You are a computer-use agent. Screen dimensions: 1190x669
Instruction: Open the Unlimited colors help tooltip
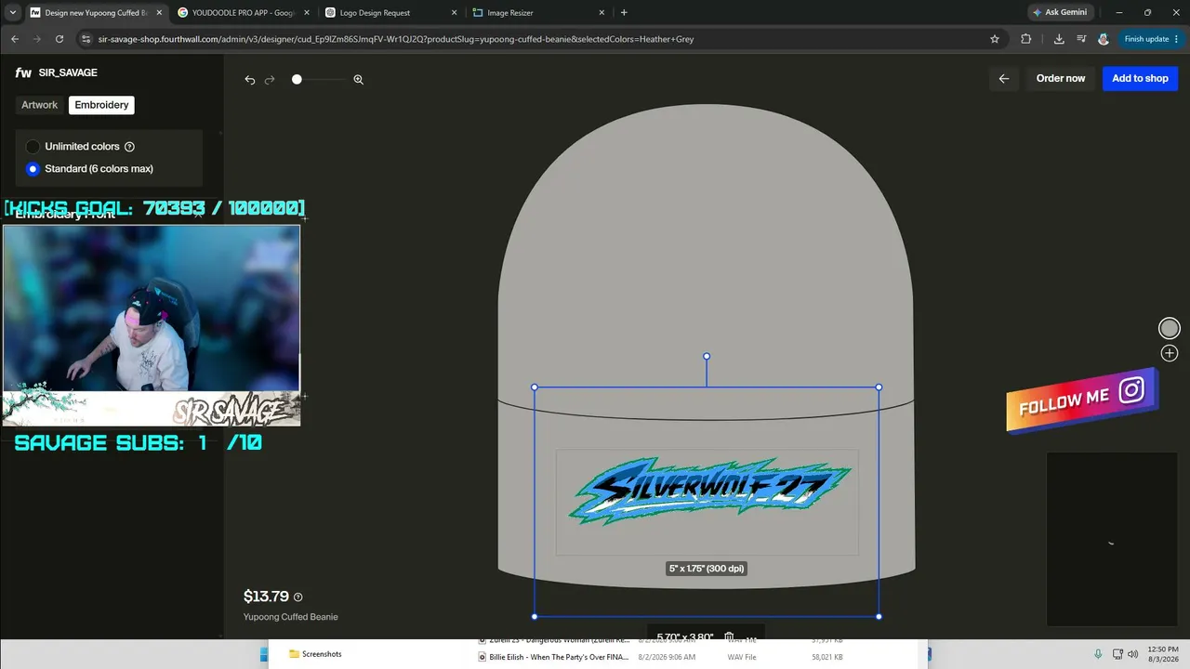click(129, 147)
